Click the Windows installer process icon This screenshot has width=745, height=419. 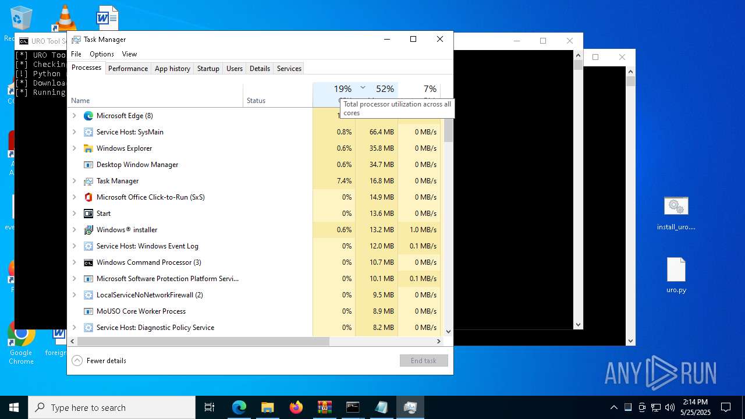(x=88, y=230)
